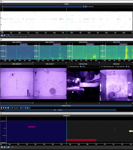Screen dimensions: 133x150
Task: Pause playback in the widget controls
Action: click(x=2, y=108)
